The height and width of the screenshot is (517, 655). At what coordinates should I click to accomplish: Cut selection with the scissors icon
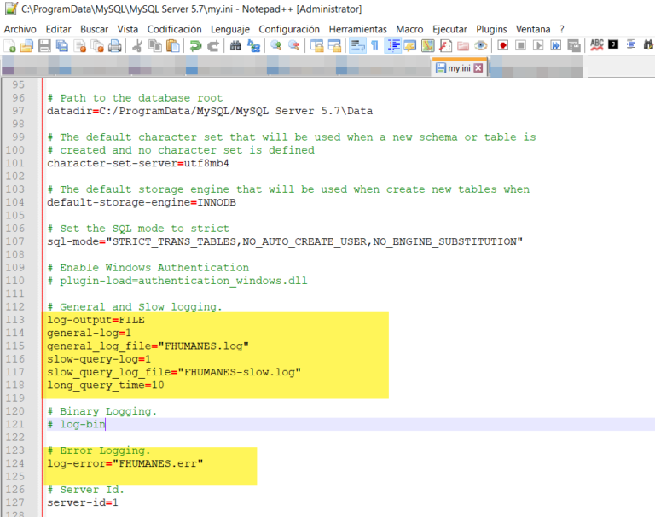click(136, 46)
